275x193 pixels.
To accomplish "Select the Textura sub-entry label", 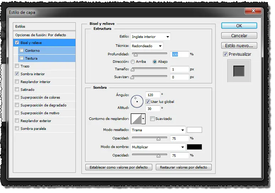I will click(31, 58).
